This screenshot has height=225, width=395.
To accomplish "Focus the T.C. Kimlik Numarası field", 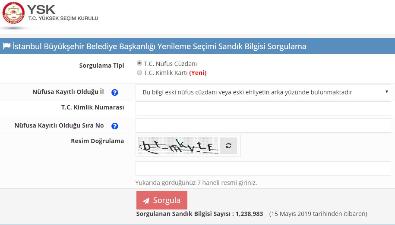I will 263,109.
